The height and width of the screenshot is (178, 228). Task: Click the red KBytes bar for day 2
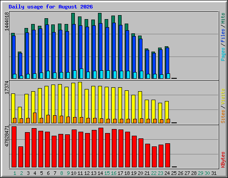pos(20,157)
